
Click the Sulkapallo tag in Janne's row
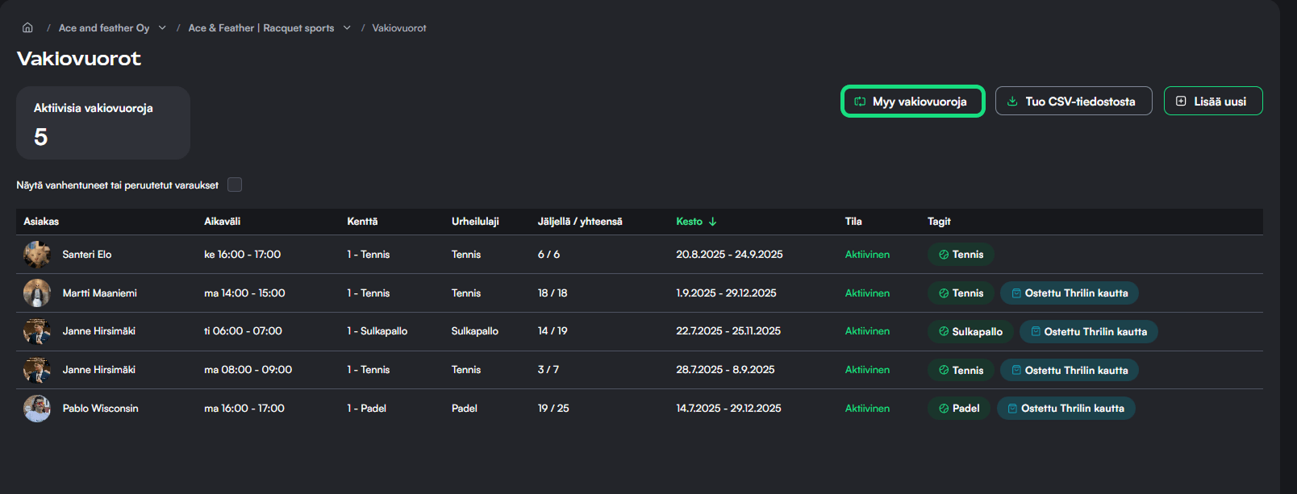[x=970, y=332]
